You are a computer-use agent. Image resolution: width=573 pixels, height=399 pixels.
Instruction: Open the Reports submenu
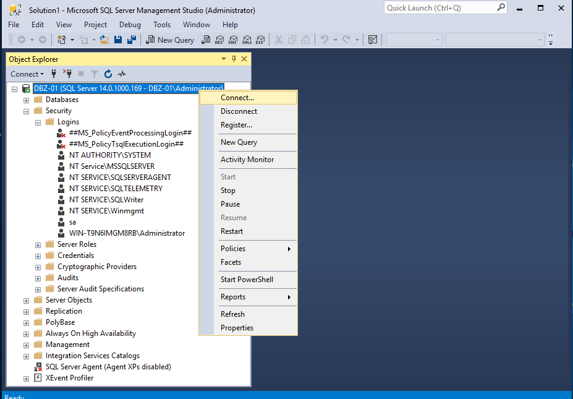point(248,297)
